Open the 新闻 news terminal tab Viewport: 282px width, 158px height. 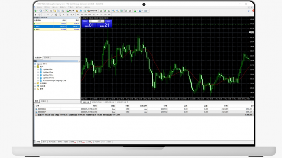(60, 142)
